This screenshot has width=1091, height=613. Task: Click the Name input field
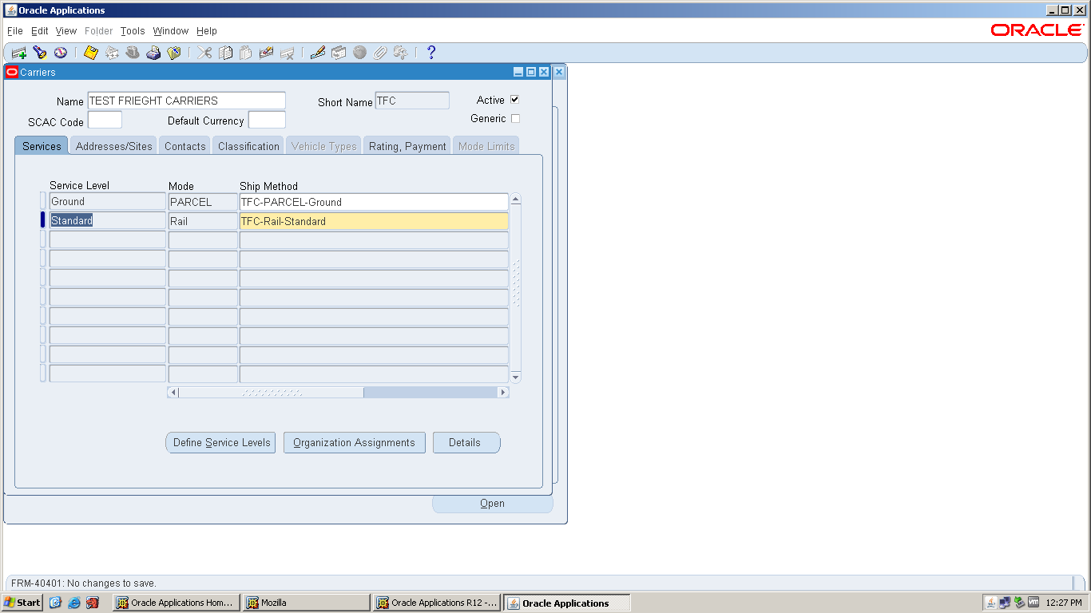point(186,101)
